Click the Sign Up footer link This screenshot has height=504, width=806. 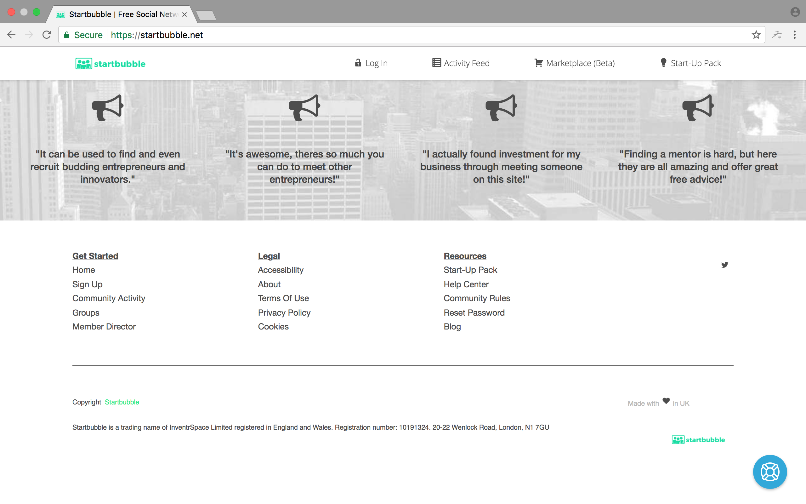pos(87,284)
